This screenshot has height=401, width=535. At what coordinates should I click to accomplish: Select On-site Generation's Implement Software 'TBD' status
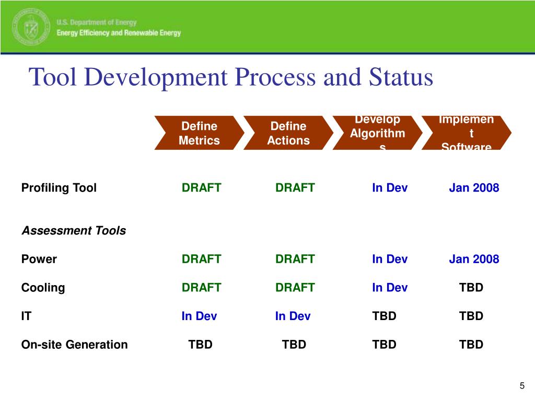(471, 345)
